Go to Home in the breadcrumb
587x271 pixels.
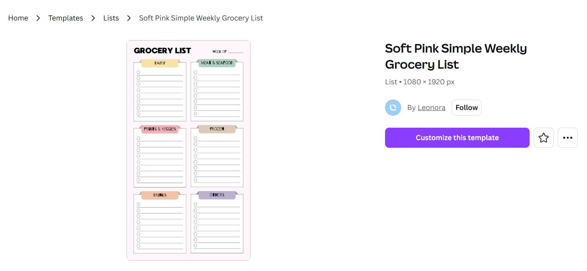[18, 18]
